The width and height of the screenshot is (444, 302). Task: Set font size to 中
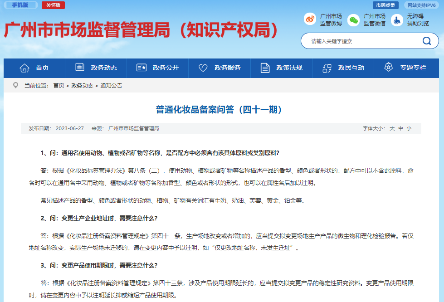400,128
